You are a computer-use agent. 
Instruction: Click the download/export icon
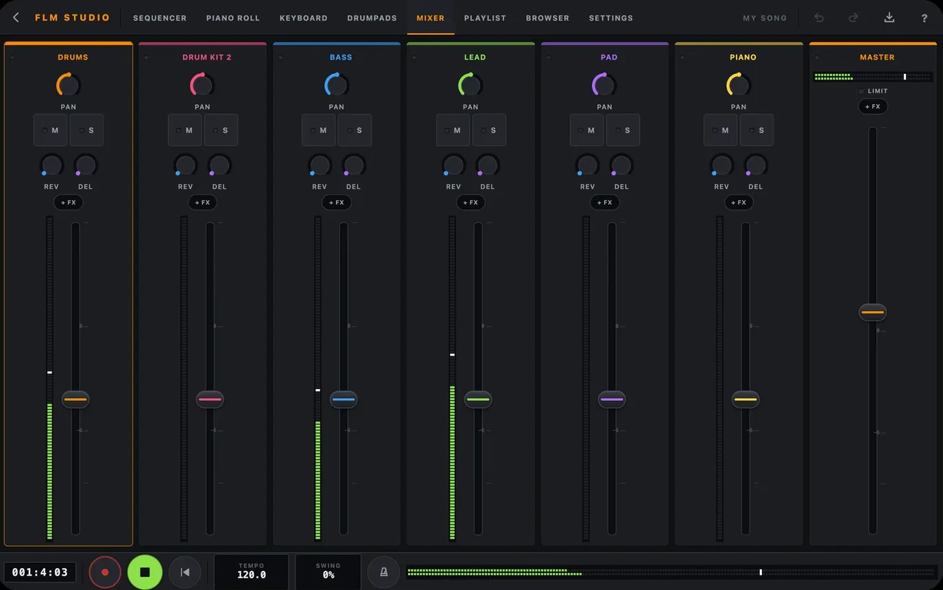click(889, 18)
